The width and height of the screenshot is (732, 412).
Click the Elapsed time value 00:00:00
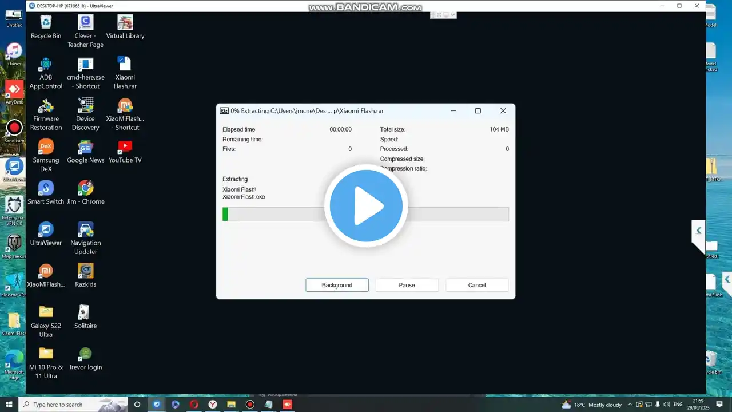click(x=340, y=130)
